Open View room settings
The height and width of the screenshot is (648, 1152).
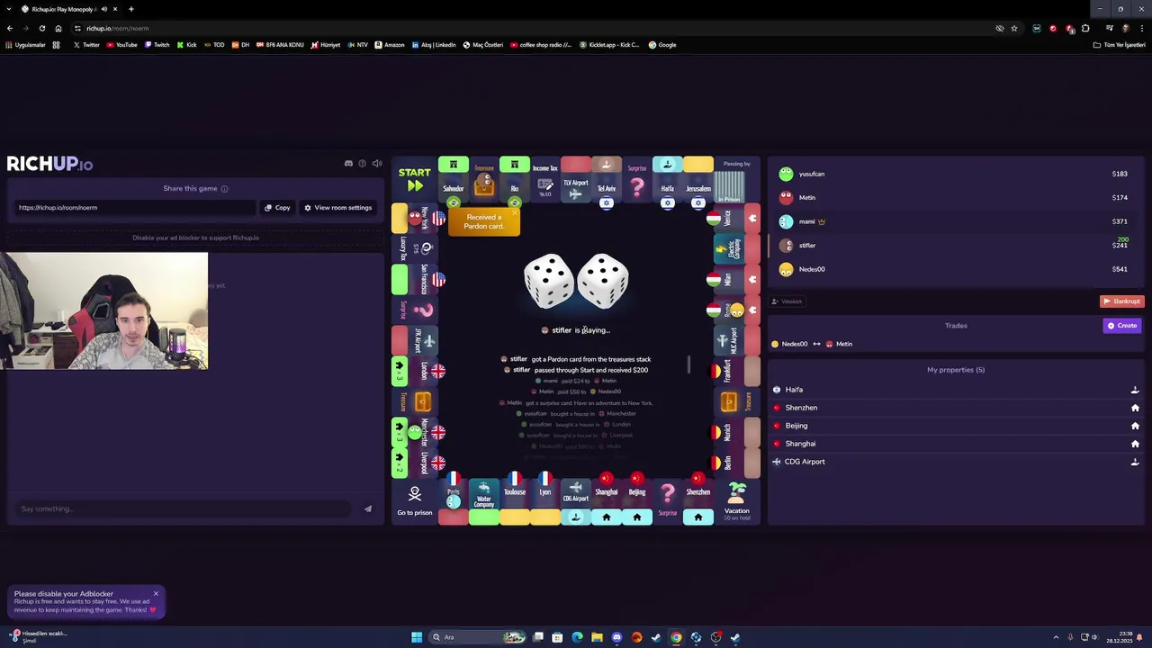point(337,208)
